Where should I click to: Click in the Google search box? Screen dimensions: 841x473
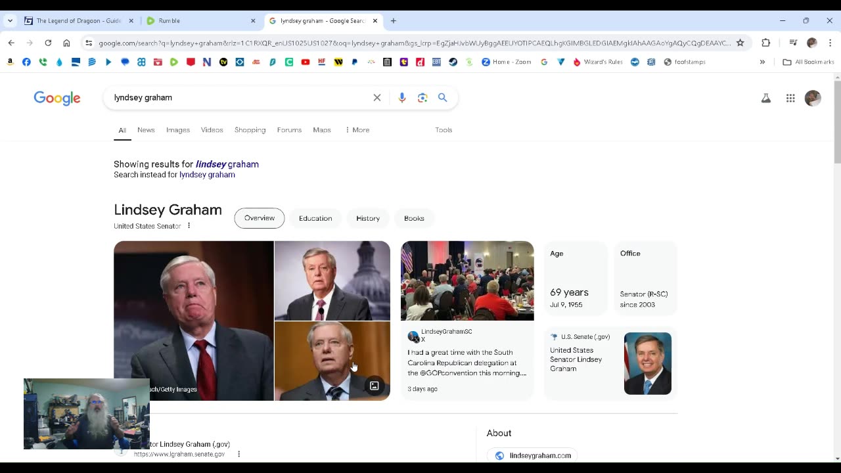[240, 98]
